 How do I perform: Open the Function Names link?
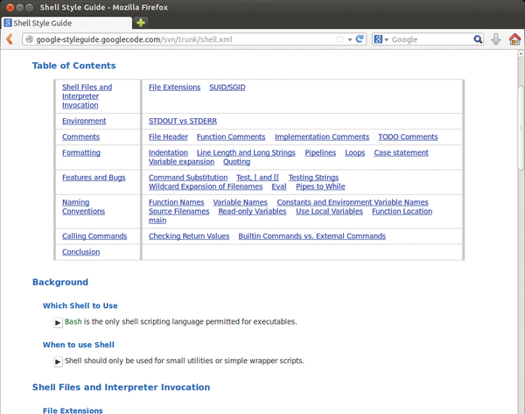click(176, 202)
